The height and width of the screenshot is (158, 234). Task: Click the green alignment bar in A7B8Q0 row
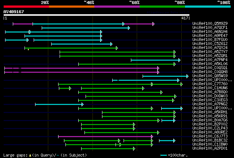tap(120, 93)
